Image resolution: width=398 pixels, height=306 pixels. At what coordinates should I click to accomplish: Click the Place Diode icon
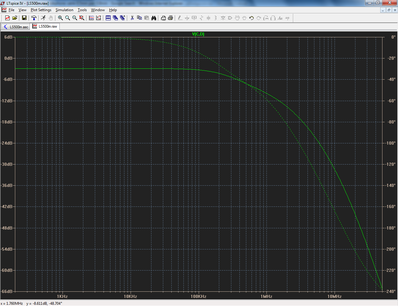tap(223, 18)
